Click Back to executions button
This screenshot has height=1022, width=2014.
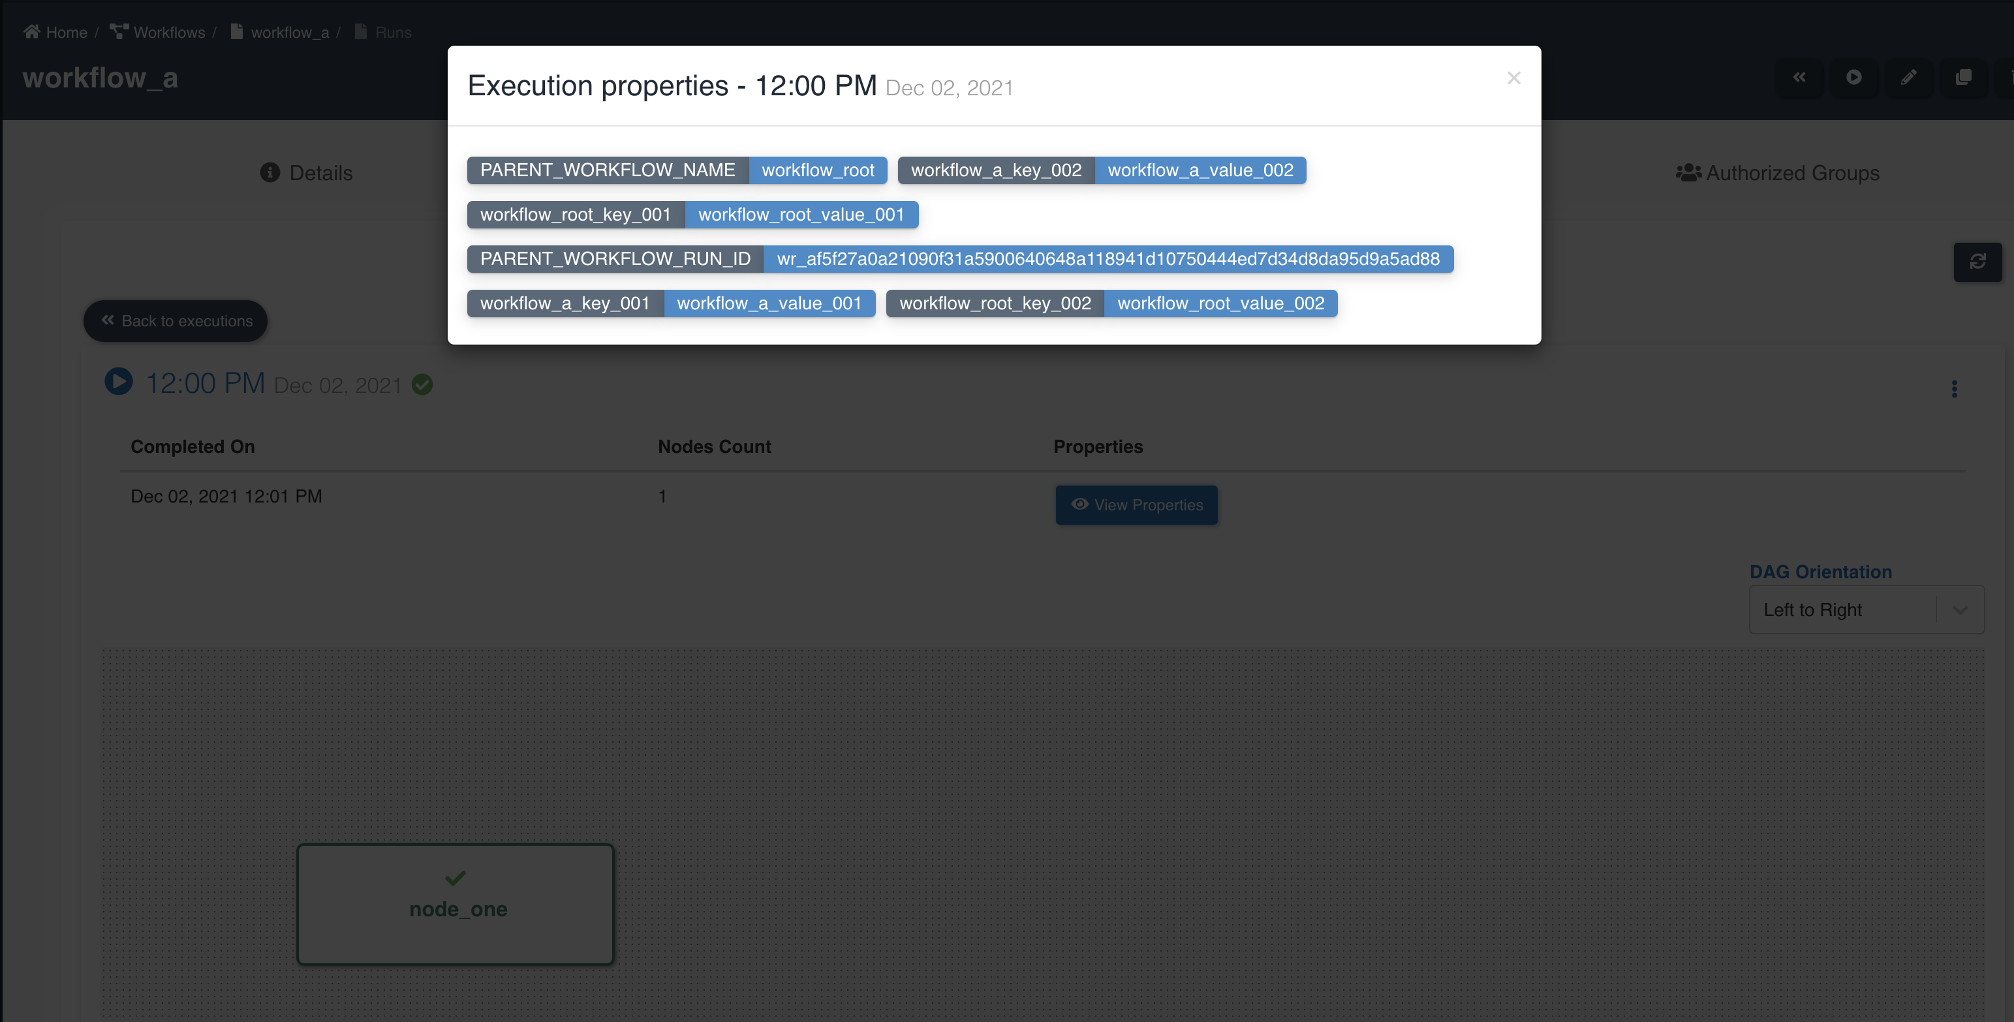click(178, 319)
